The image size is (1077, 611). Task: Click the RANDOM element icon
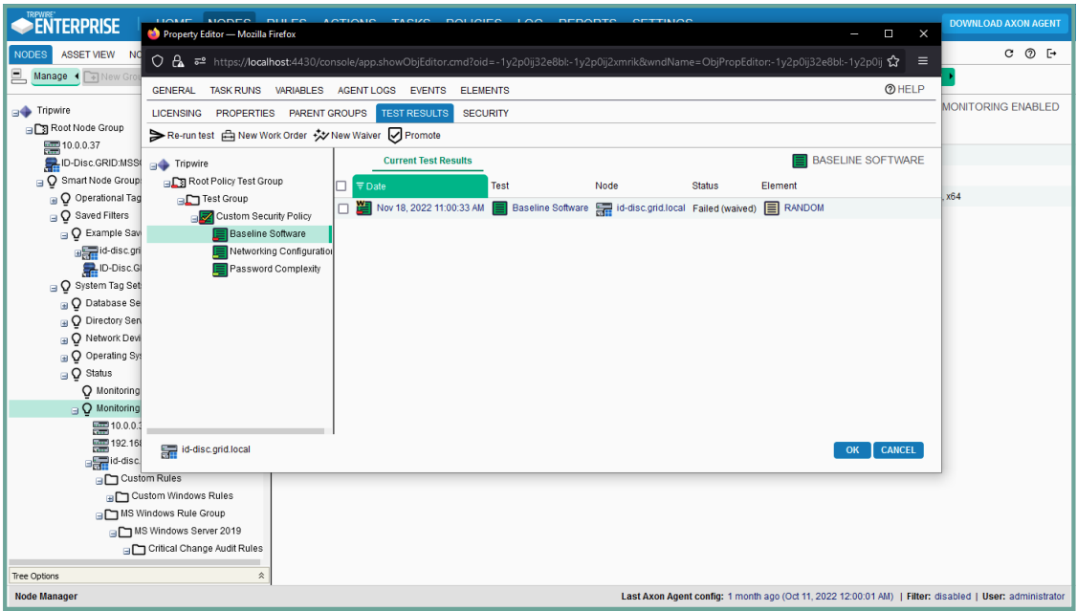(771, 208)
